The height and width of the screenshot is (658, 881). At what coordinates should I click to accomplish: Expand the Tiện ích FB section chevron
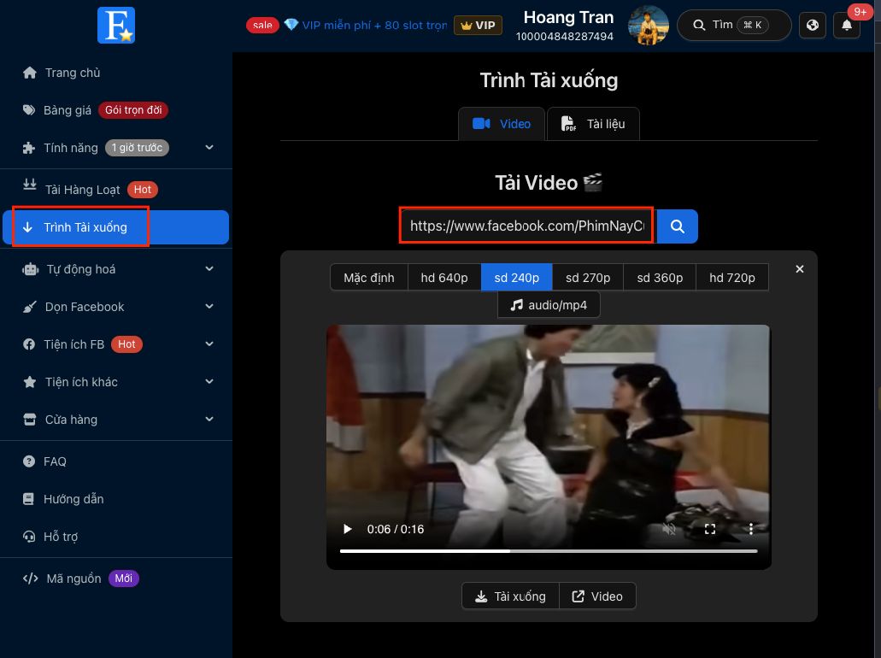[209, 344]
